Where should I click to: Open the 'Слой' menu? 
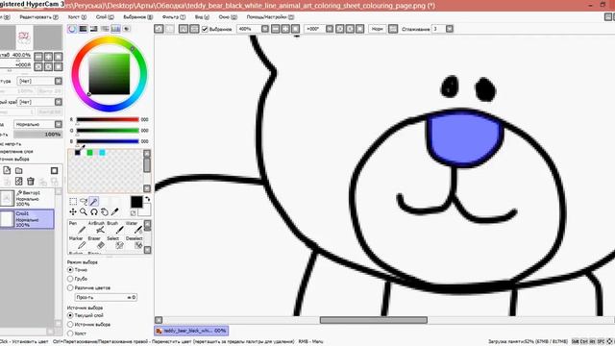pyautogui.click(x=105, y=17)
